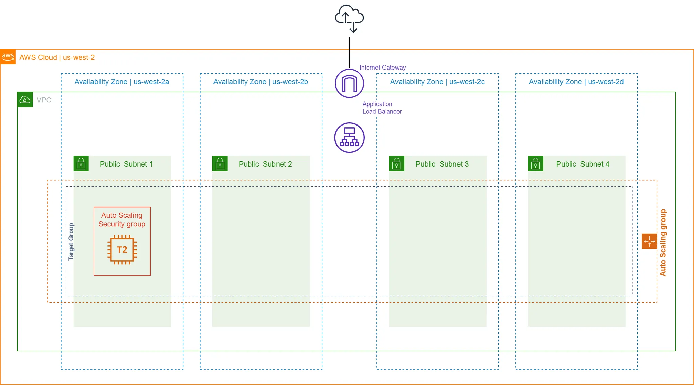Select the Availability Zone us-west-2a label
694x385 pixels.
coord(122,82)
